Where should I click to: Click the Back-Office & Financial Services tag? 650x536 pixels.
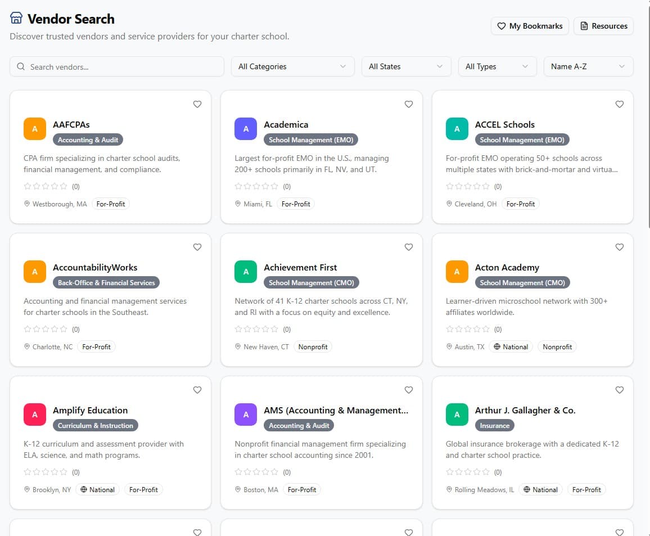coord(106,283)
